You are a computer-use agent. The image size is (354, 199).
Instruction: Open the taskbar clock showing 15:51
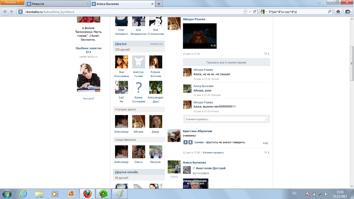click(340, 194)
